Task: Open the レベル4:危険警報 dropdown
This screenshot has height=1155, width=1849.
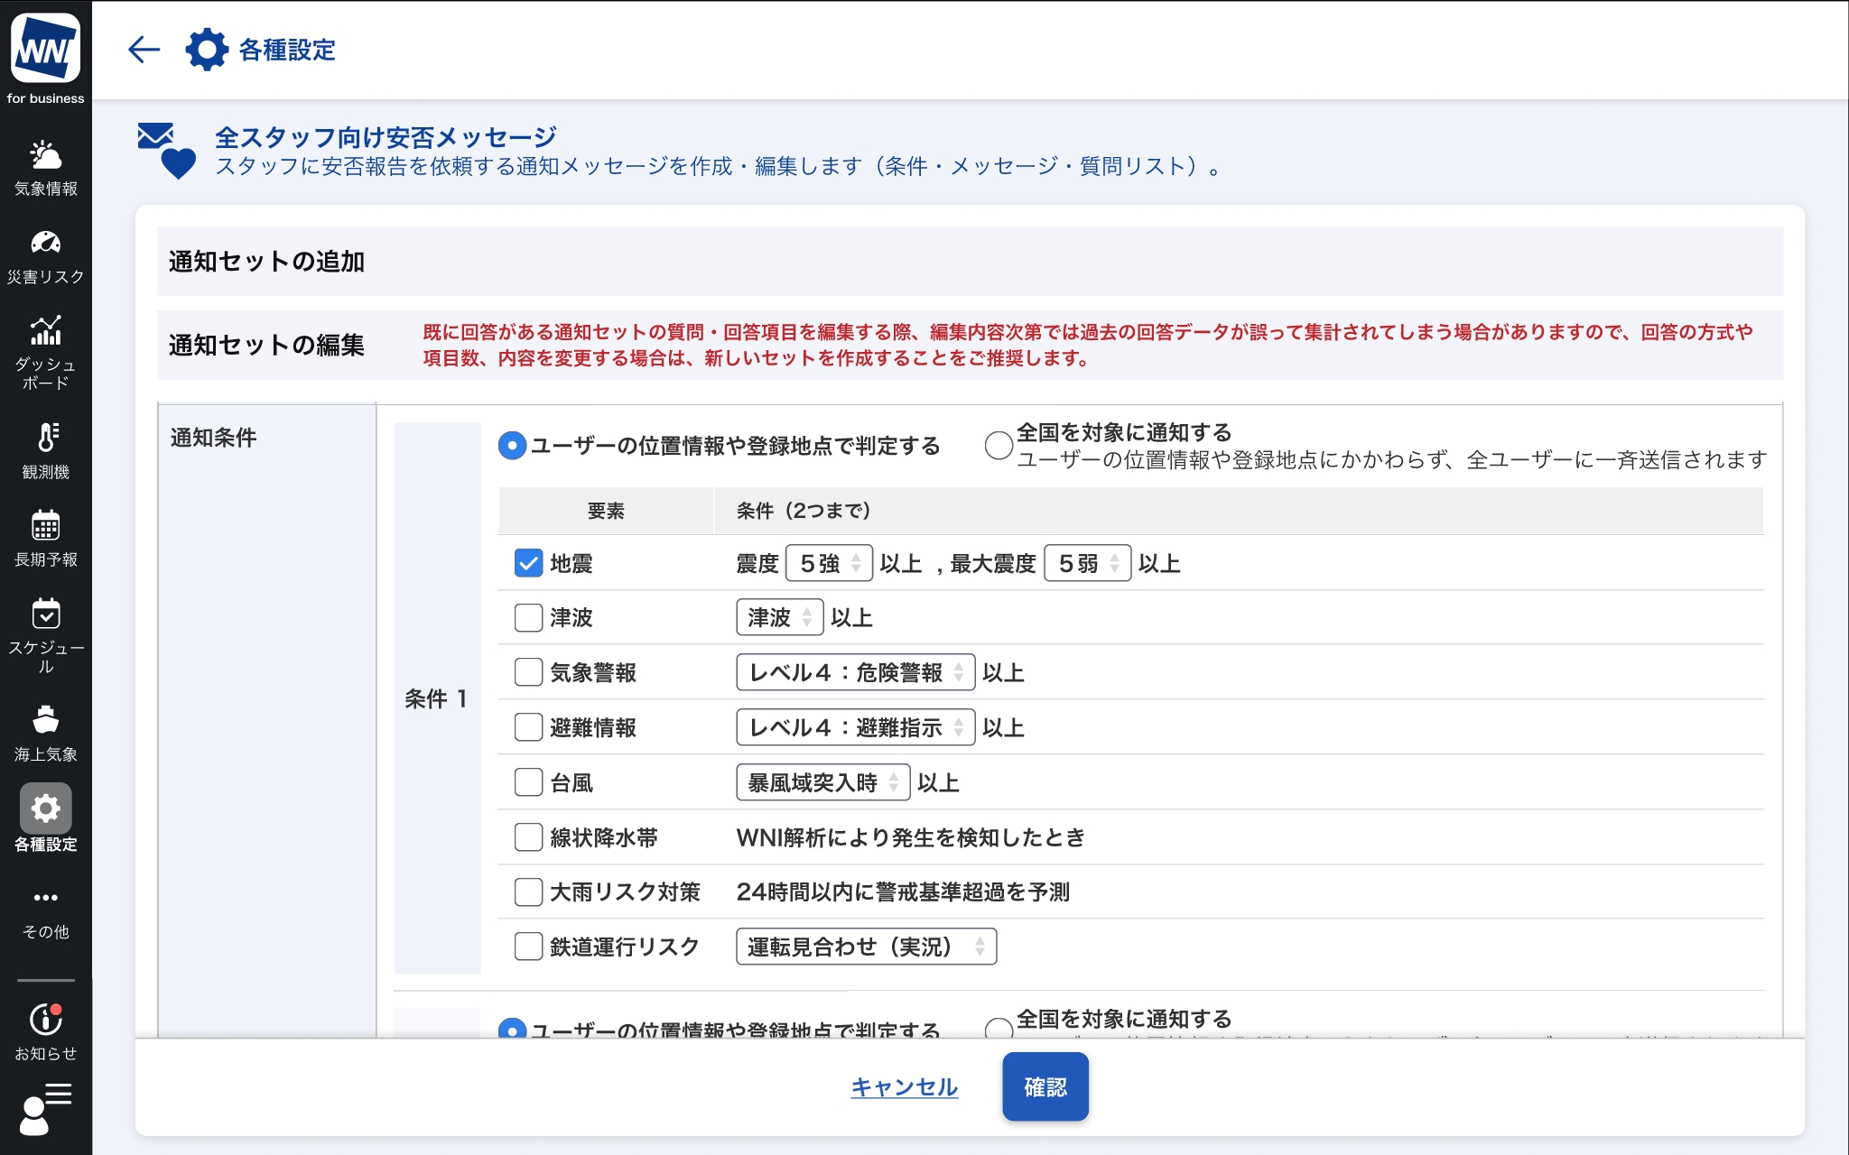Action: point(855,673)
